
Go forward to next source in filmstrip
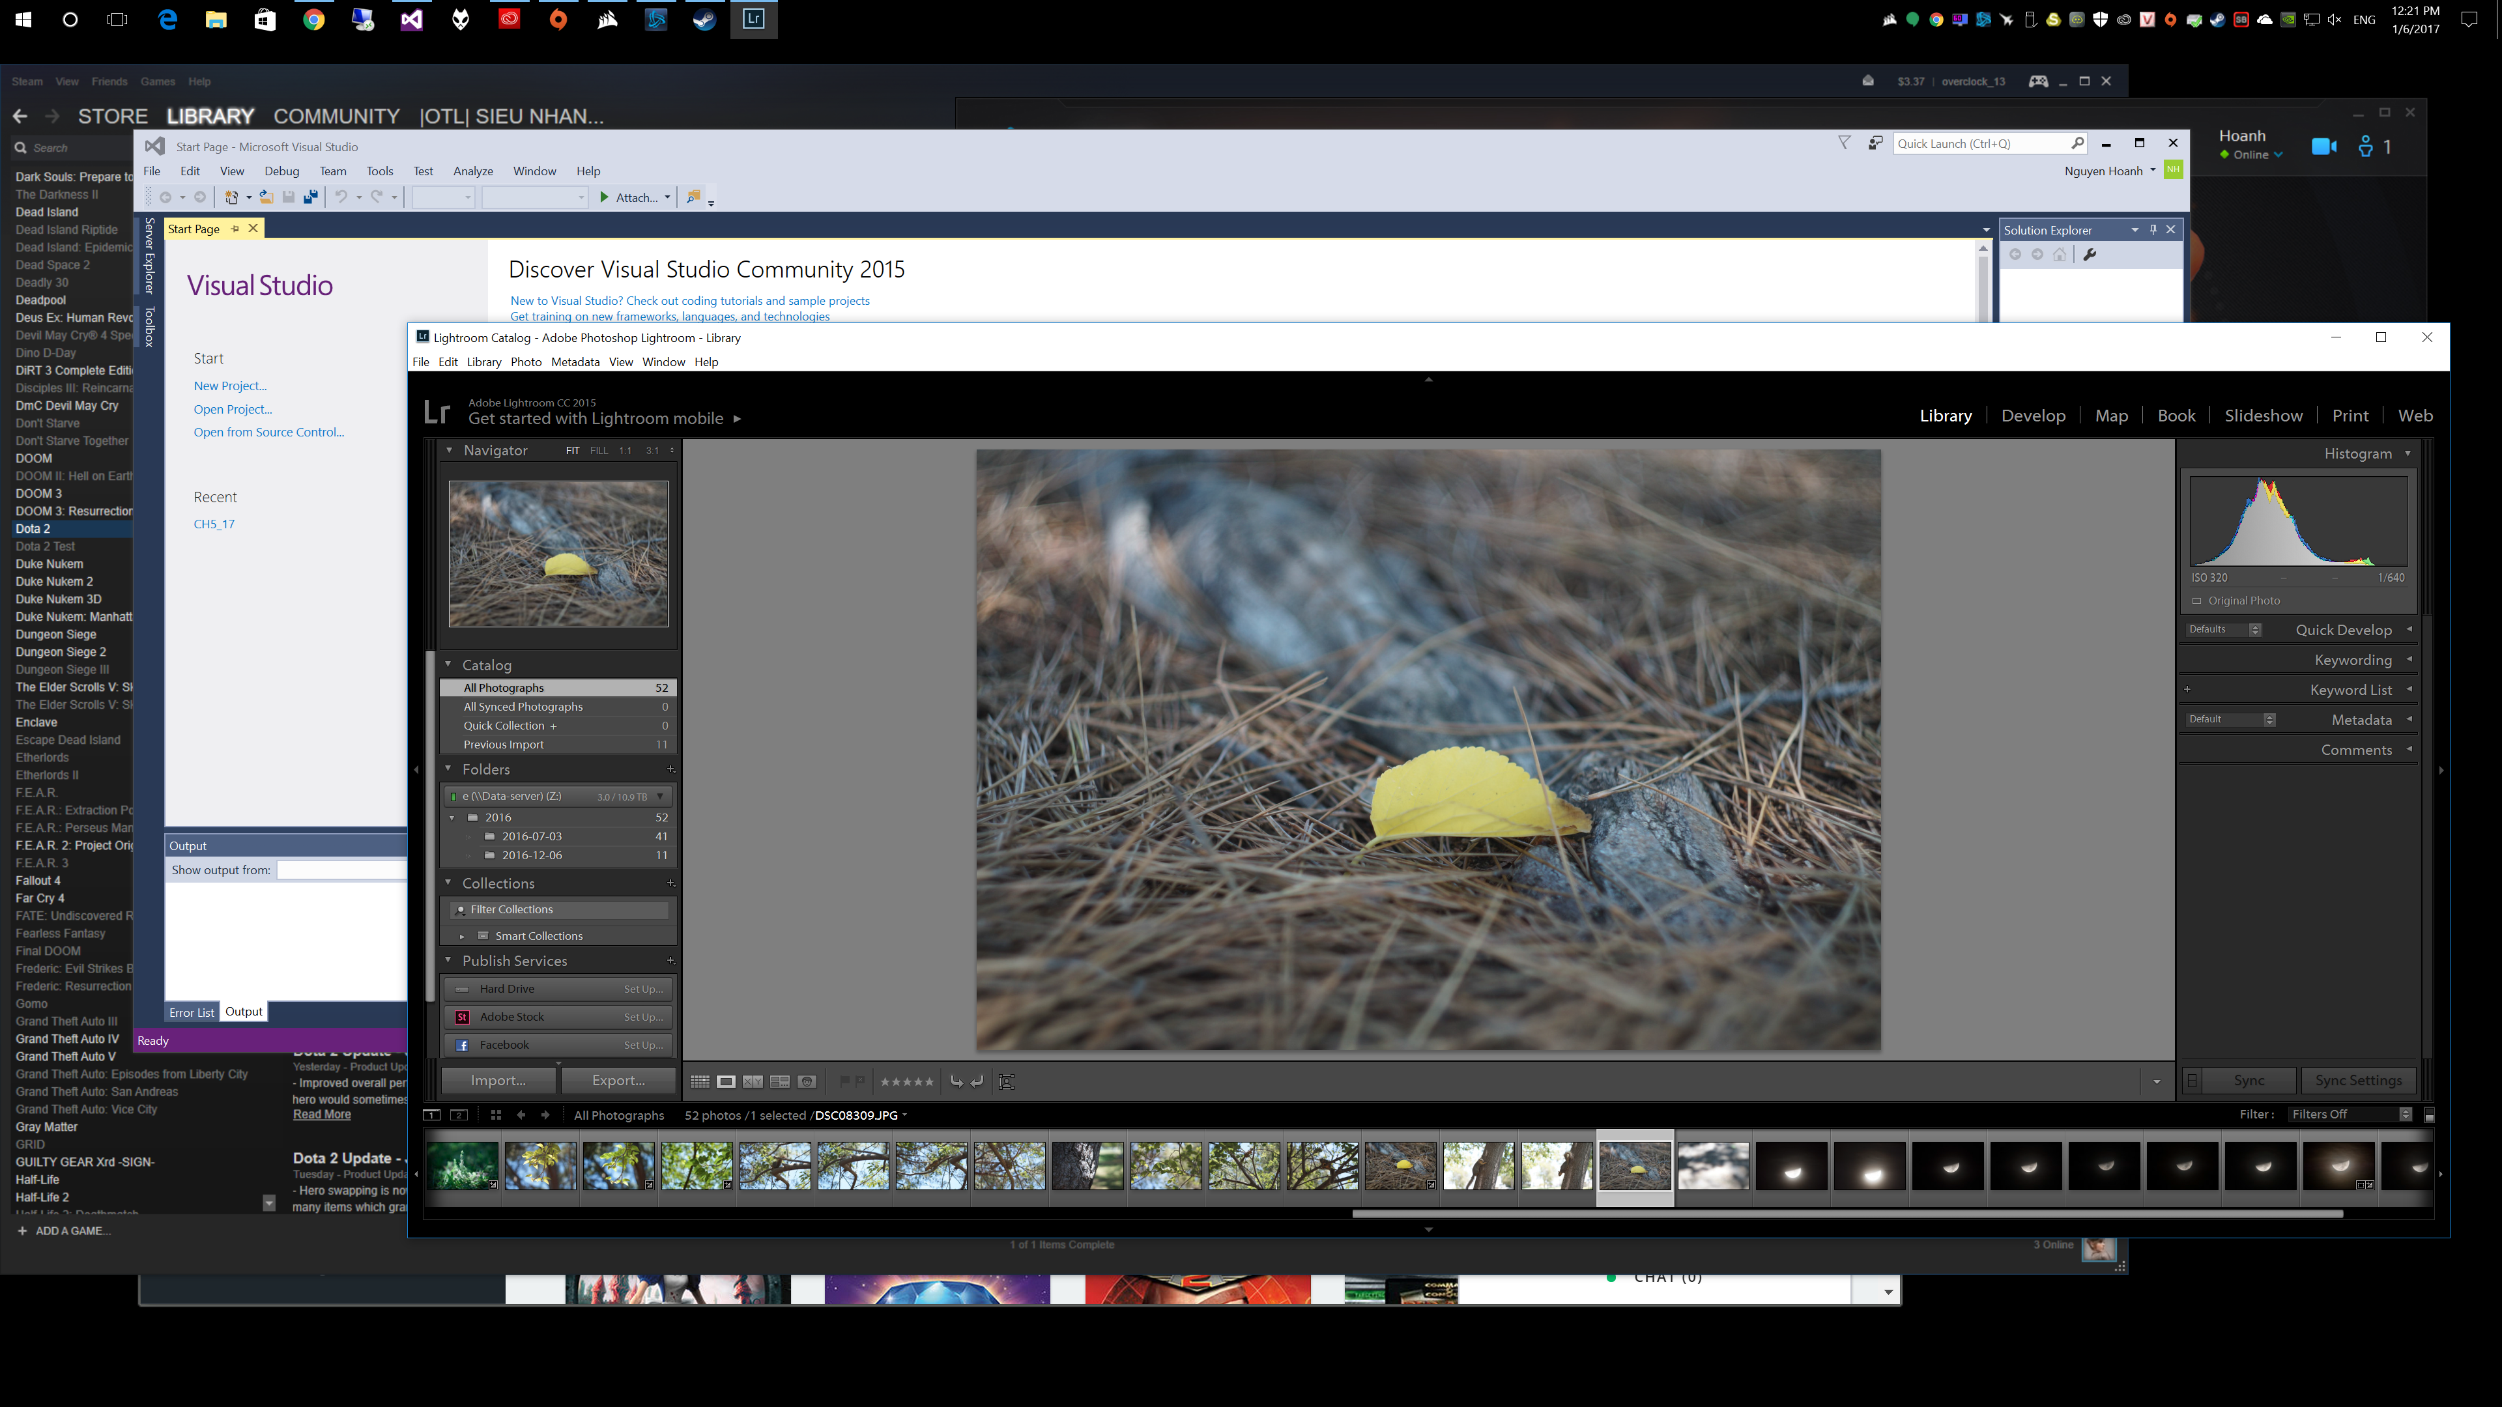pyautogui.click(x=545, y=1116)
